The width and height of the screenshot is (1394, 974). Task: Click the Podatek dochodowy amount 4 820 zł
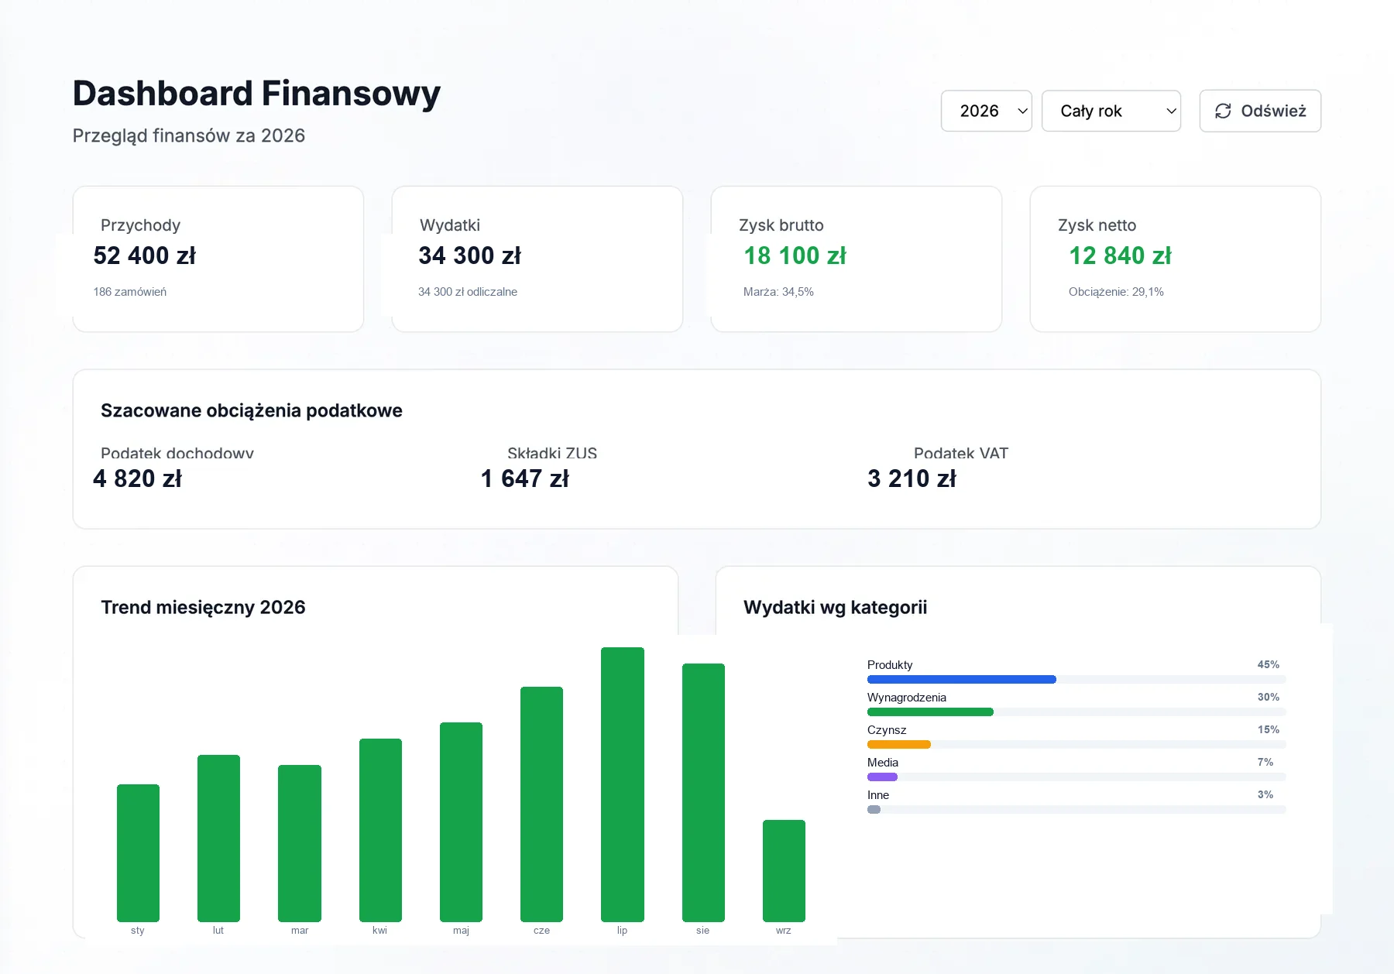coord(137,478)
